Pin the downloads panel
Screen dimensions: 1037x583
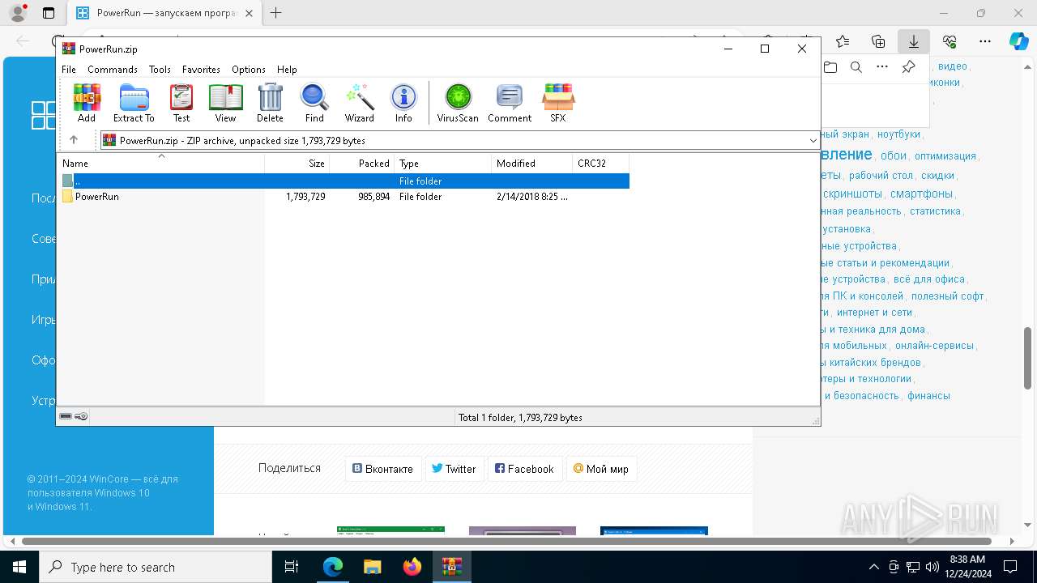[x=909, y=67]
